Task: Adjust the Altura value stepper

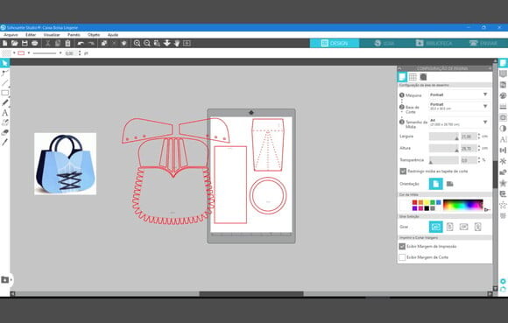Action: point(479,148)
